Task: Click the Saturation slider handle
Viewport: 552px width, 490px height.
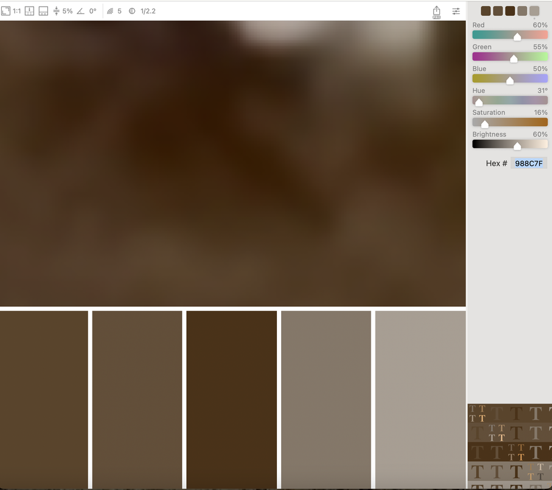Action: click(485, 124)
